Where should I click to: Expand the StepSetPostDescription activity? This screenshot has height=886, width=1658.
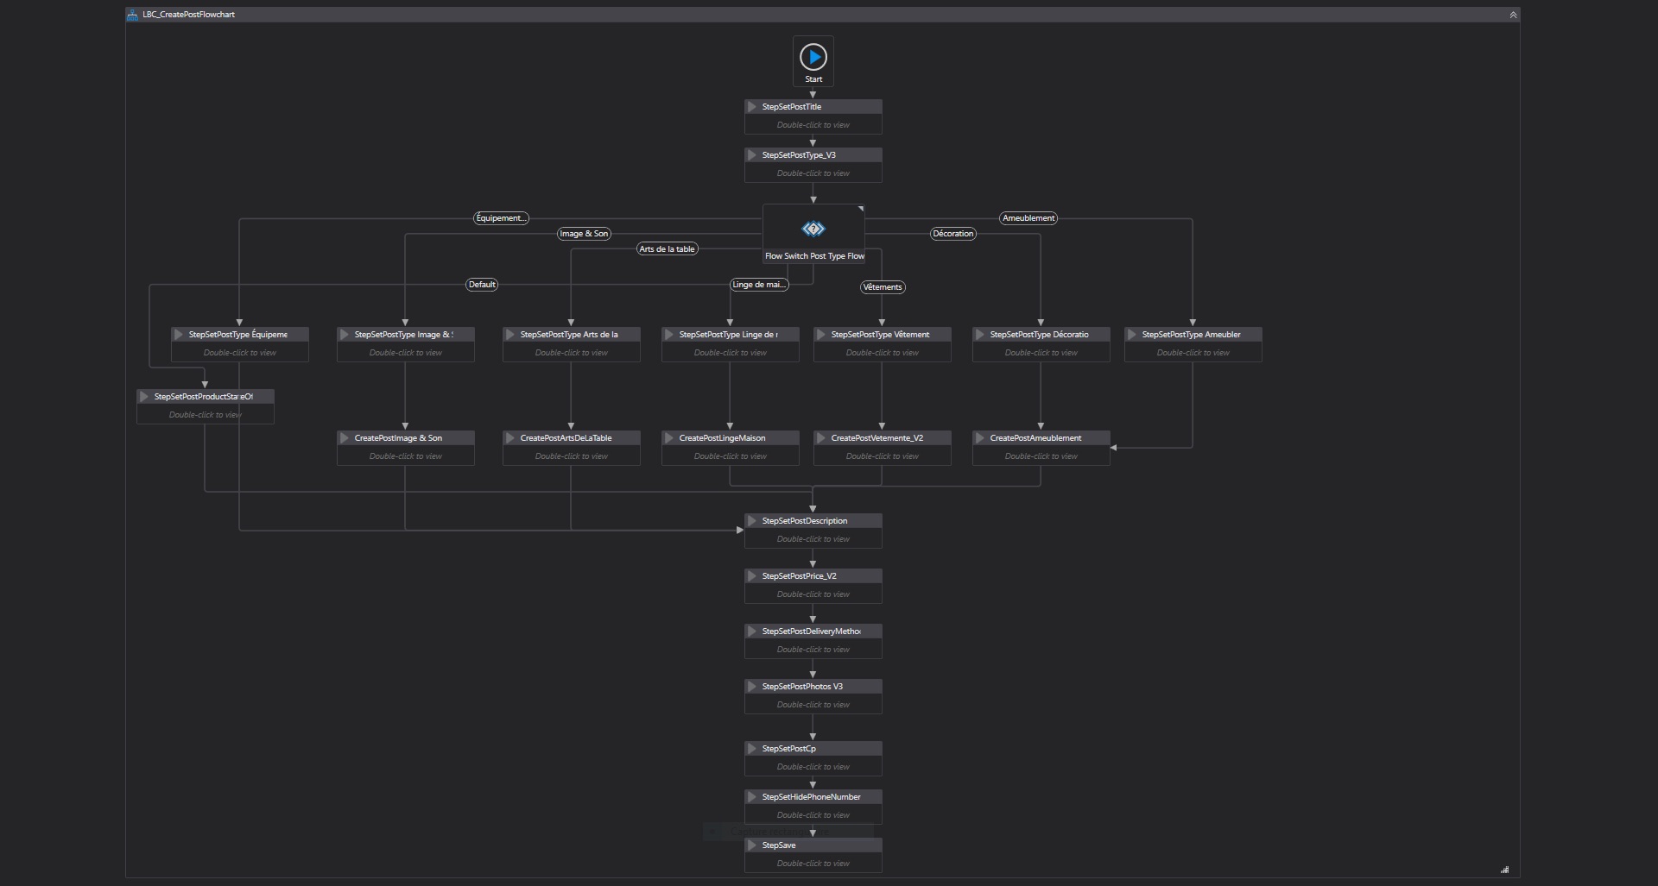click(x=752, y=521)
